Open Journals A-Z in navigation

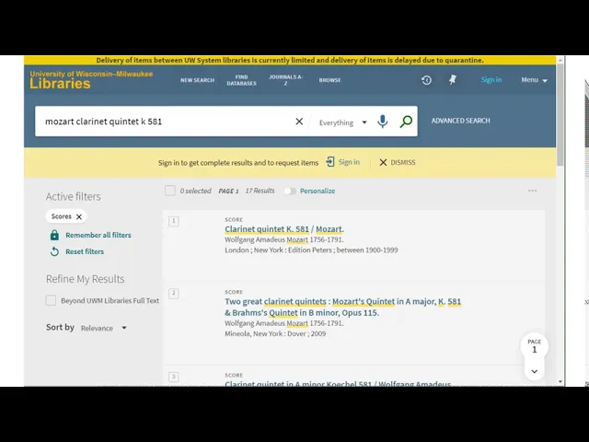pos(285,80)
